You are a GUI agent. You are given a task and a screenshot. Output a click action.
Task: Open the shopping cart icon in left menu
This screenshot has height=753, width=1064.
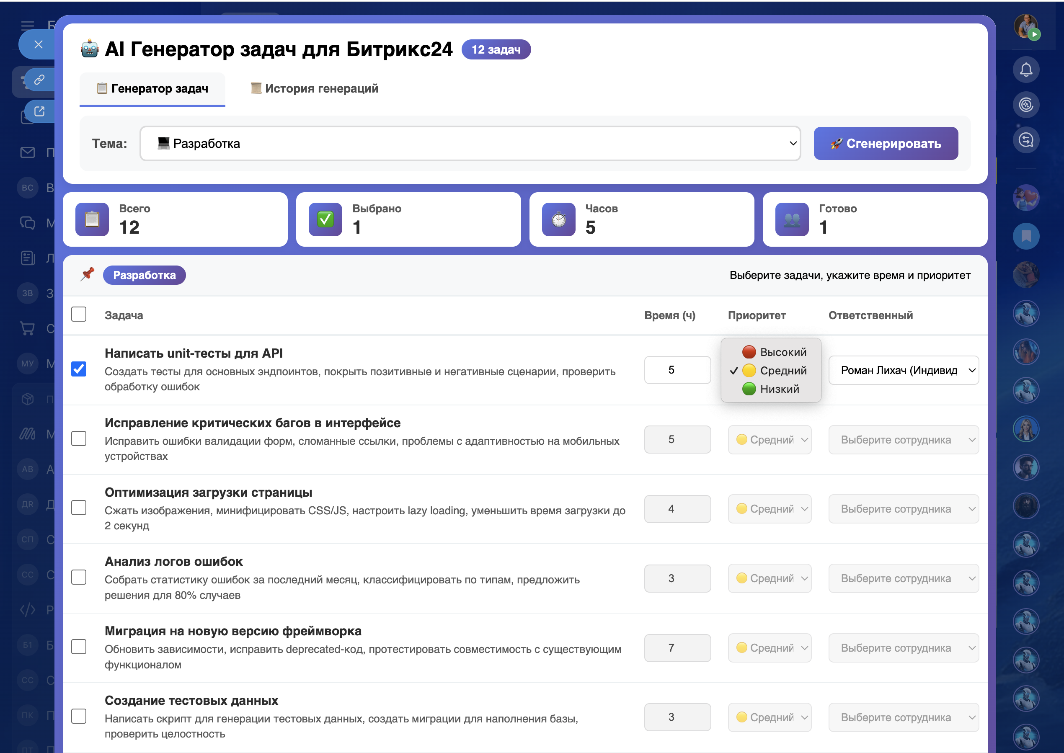pyautogui.click(x=27, y=328)
